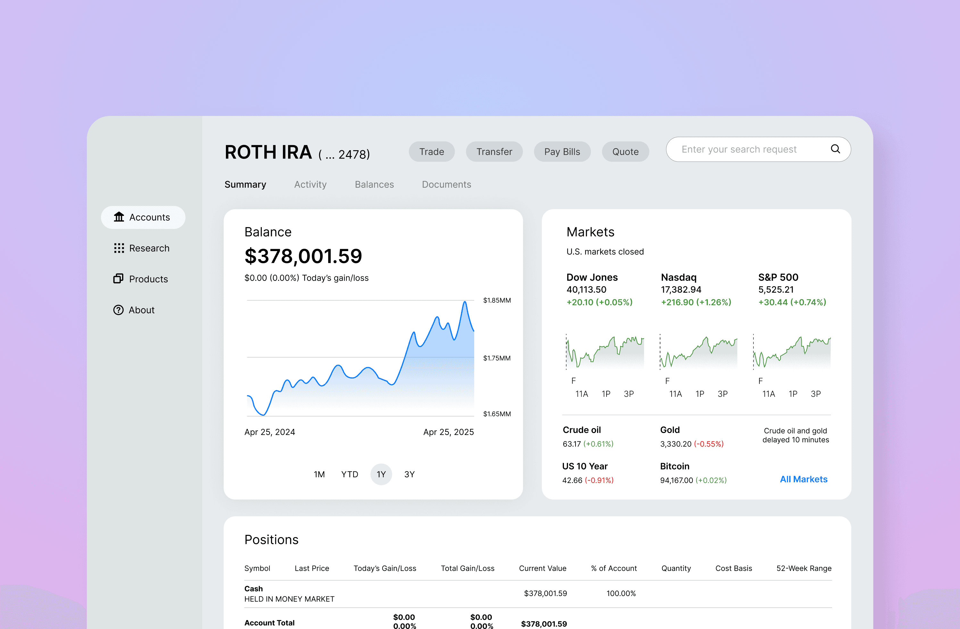This screenshot has height=629, width=960.
Task: Open the S&P 500 mini chart
Action: tap(792, 352)
